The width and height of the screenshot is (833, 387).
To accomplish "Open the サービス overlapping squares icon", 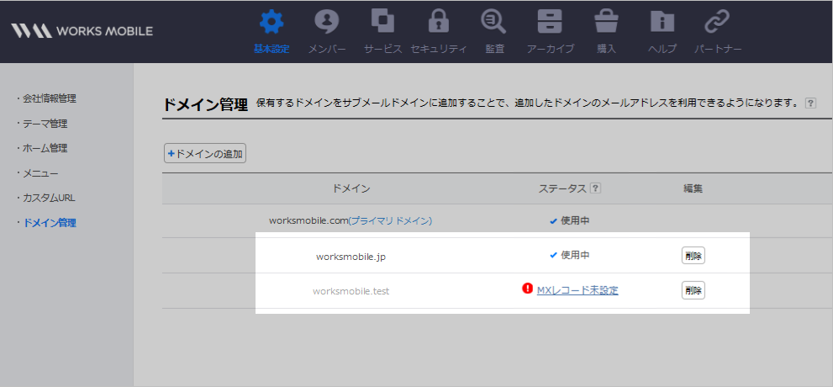I will tap(382, 20).
